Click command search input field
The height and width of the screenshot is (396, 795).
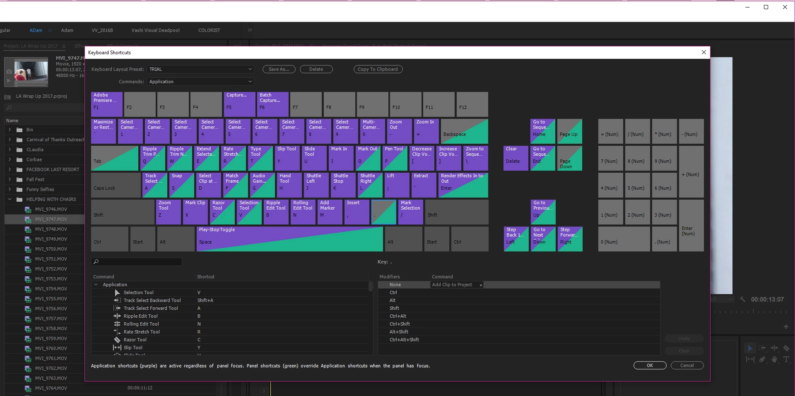[137, 262]
